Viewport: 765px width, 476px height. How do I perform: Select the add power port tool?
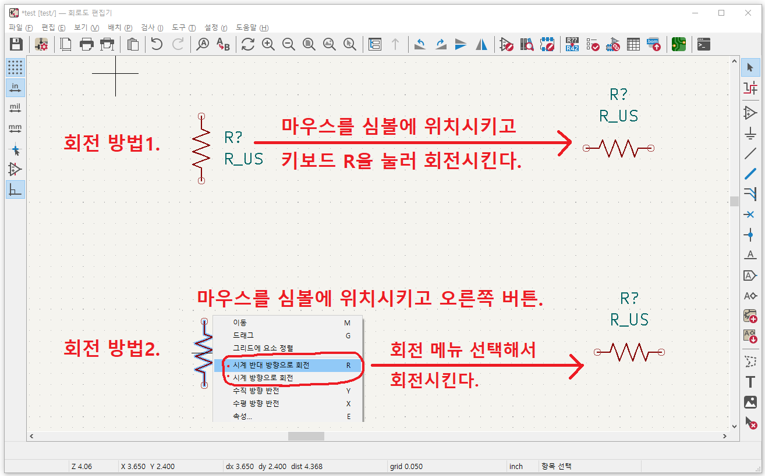point(750,133)
